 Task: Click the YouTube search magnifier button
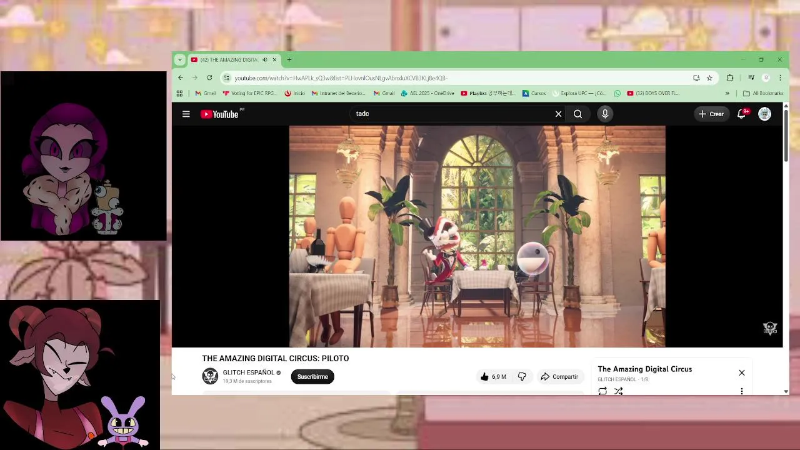point(577,114)
